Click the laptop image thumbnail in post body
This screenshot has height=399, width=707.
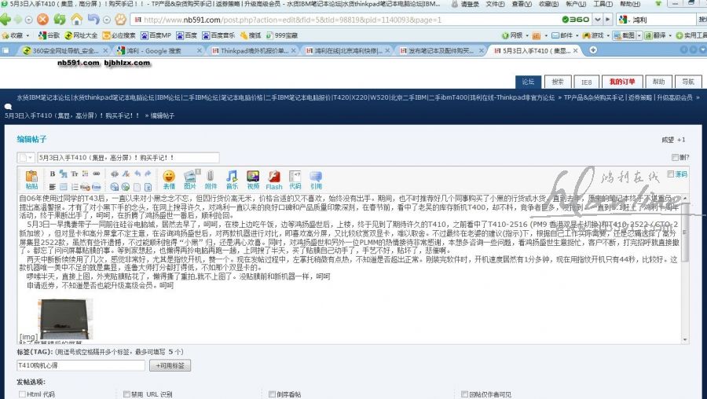click(66, 319)
